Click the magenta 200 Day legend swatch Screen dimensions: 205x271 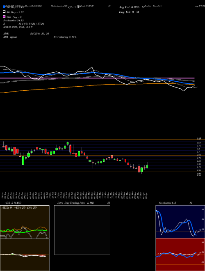(x=4, y=16)
